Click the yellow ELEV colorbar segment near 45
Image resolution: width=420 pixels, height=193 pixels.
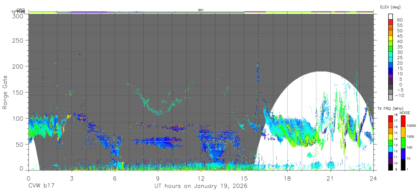[391, 38]
